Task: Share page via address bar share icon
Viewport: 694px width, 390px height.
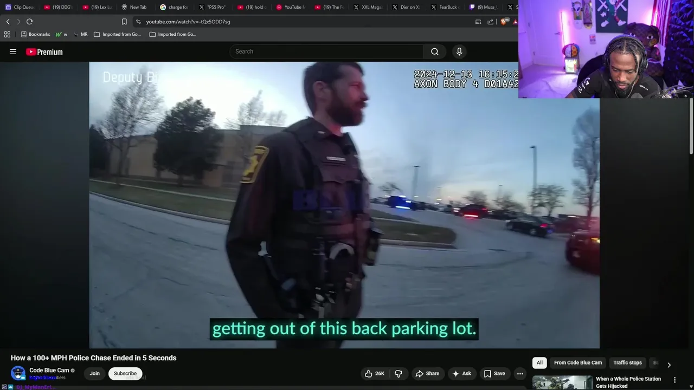Action: click(x=491, y=22)
